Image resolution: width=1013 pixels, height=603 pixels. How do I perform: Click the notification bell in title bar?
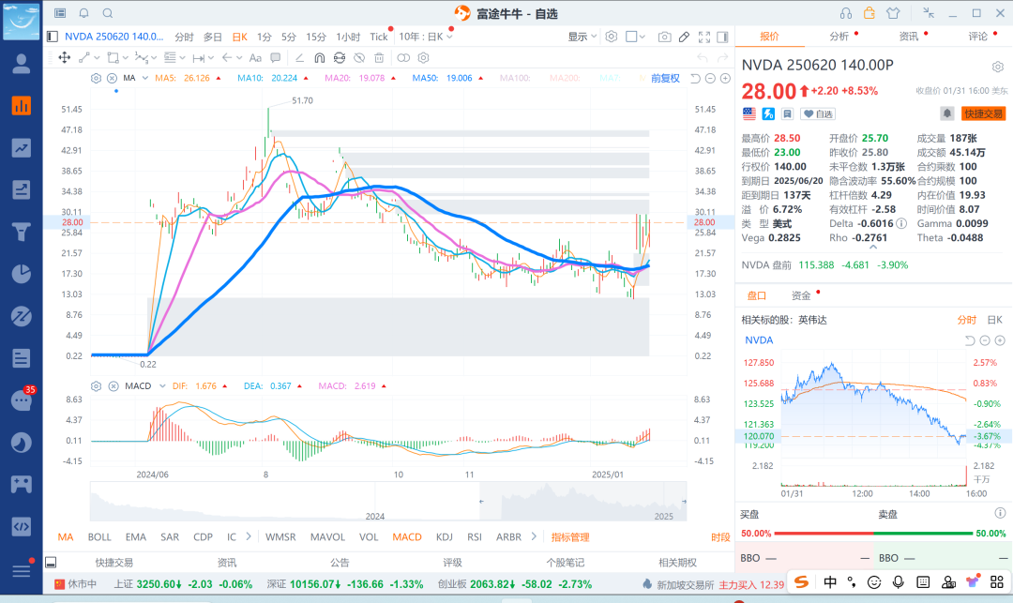pyautogui.click(x=84, y=13)
